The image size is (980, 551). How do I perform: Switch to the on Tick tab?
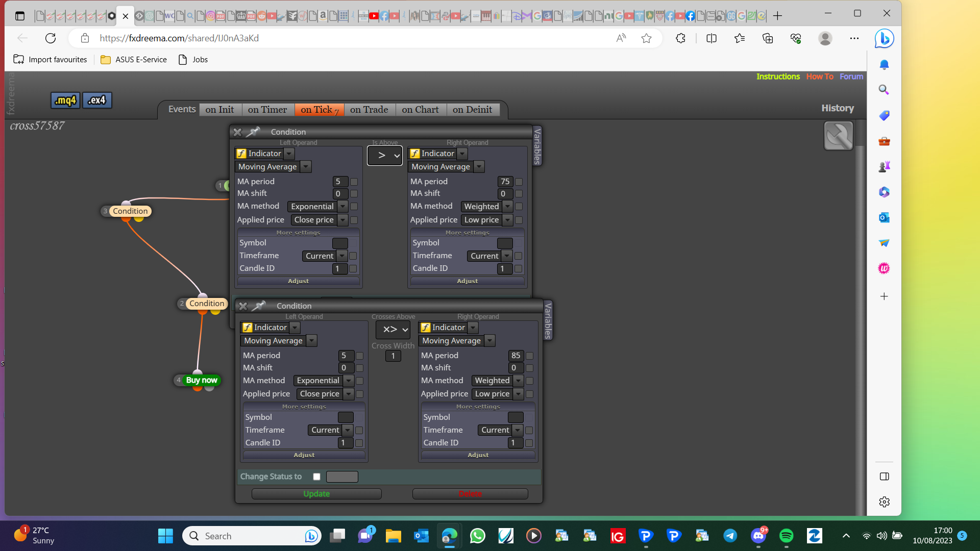[x=319, y=110]
